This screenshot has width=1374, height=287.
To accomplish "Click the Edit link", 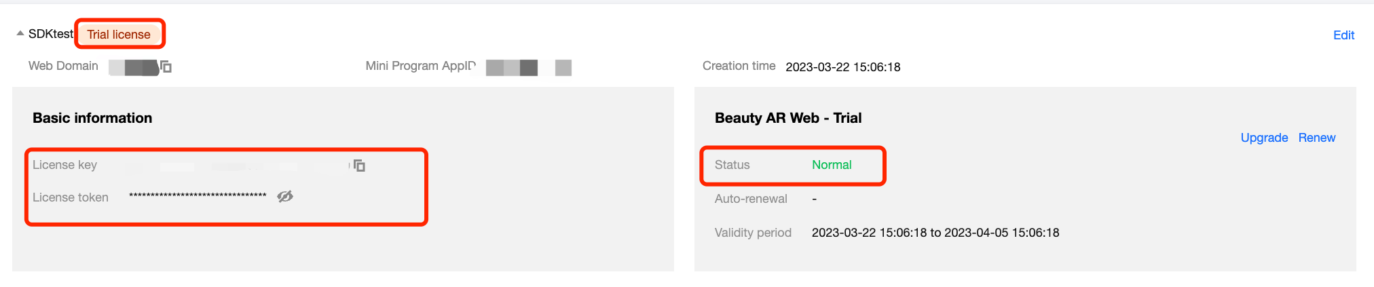I will click(x=1343, y=35).
